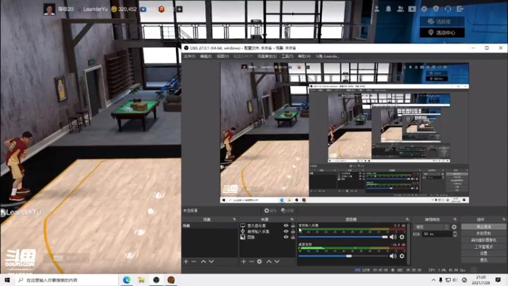The width and height of the screenshot is (508, 286).
Task: Open the shield icon in game top bar
Action: pyautogui.click(x=436, y=9)
